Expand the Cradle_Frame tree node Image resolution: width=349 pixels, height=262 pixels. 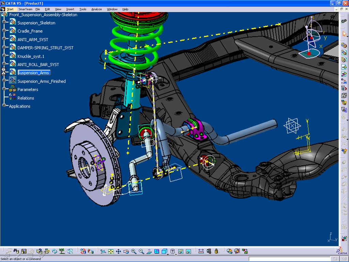click(x=4, y=31)
